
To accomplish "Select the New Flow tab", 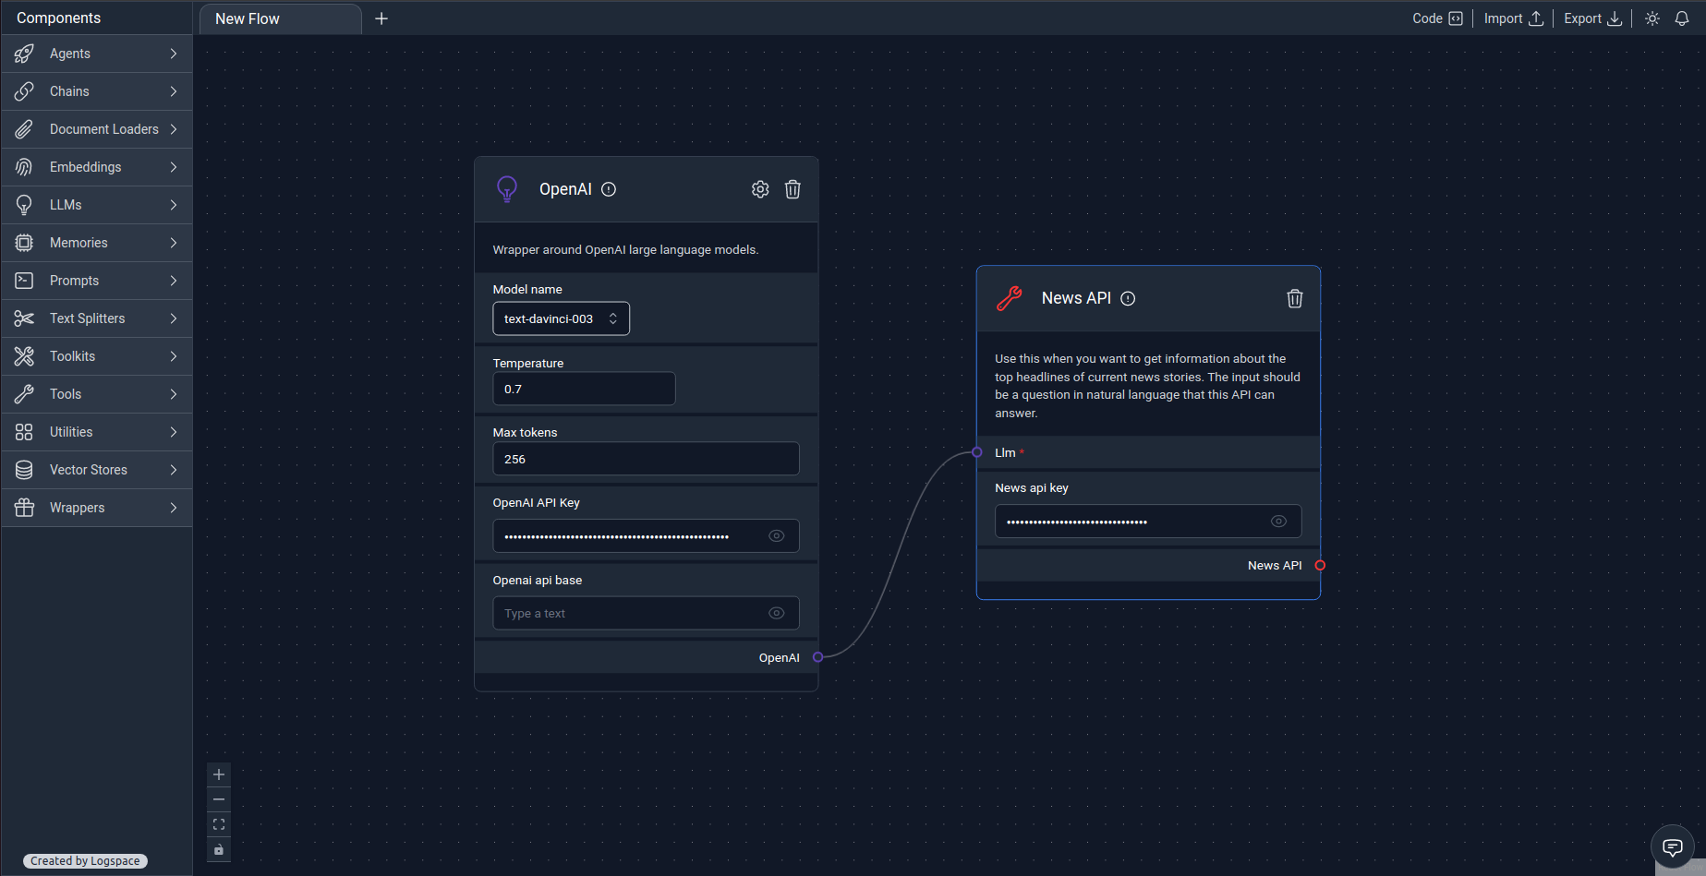I will [281, 18].
